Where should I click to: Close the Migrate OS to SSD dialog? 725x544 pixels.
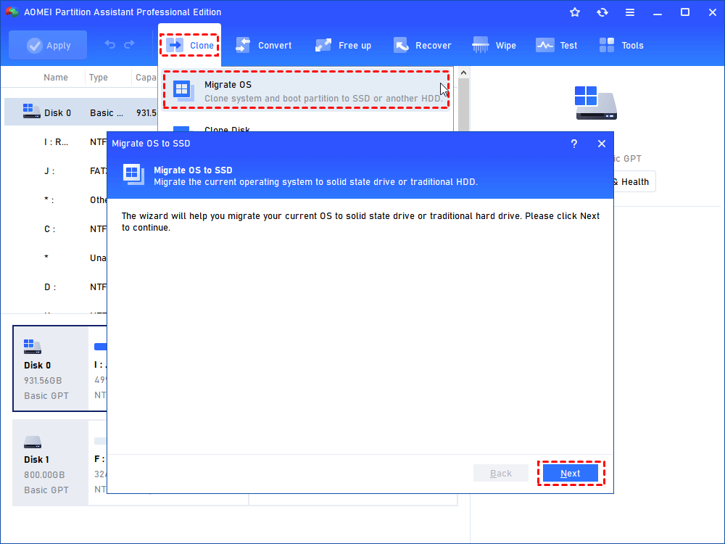[x=602, y=144]
